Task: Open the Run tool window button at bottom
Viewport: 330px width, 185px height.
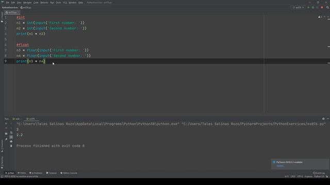Action: 10,173
